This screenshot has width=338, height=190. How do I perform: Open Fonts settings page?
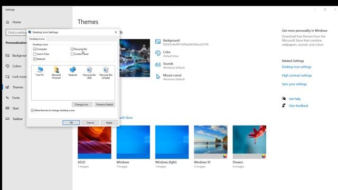pyautogui.click(x=16, y=98)
